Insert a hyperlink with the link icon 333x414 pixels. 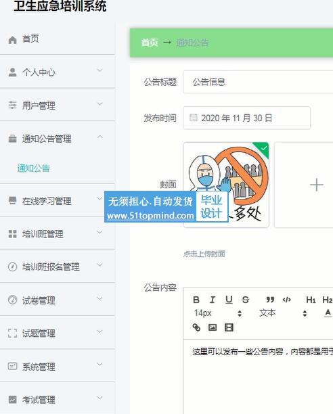[x=196, y=327]
